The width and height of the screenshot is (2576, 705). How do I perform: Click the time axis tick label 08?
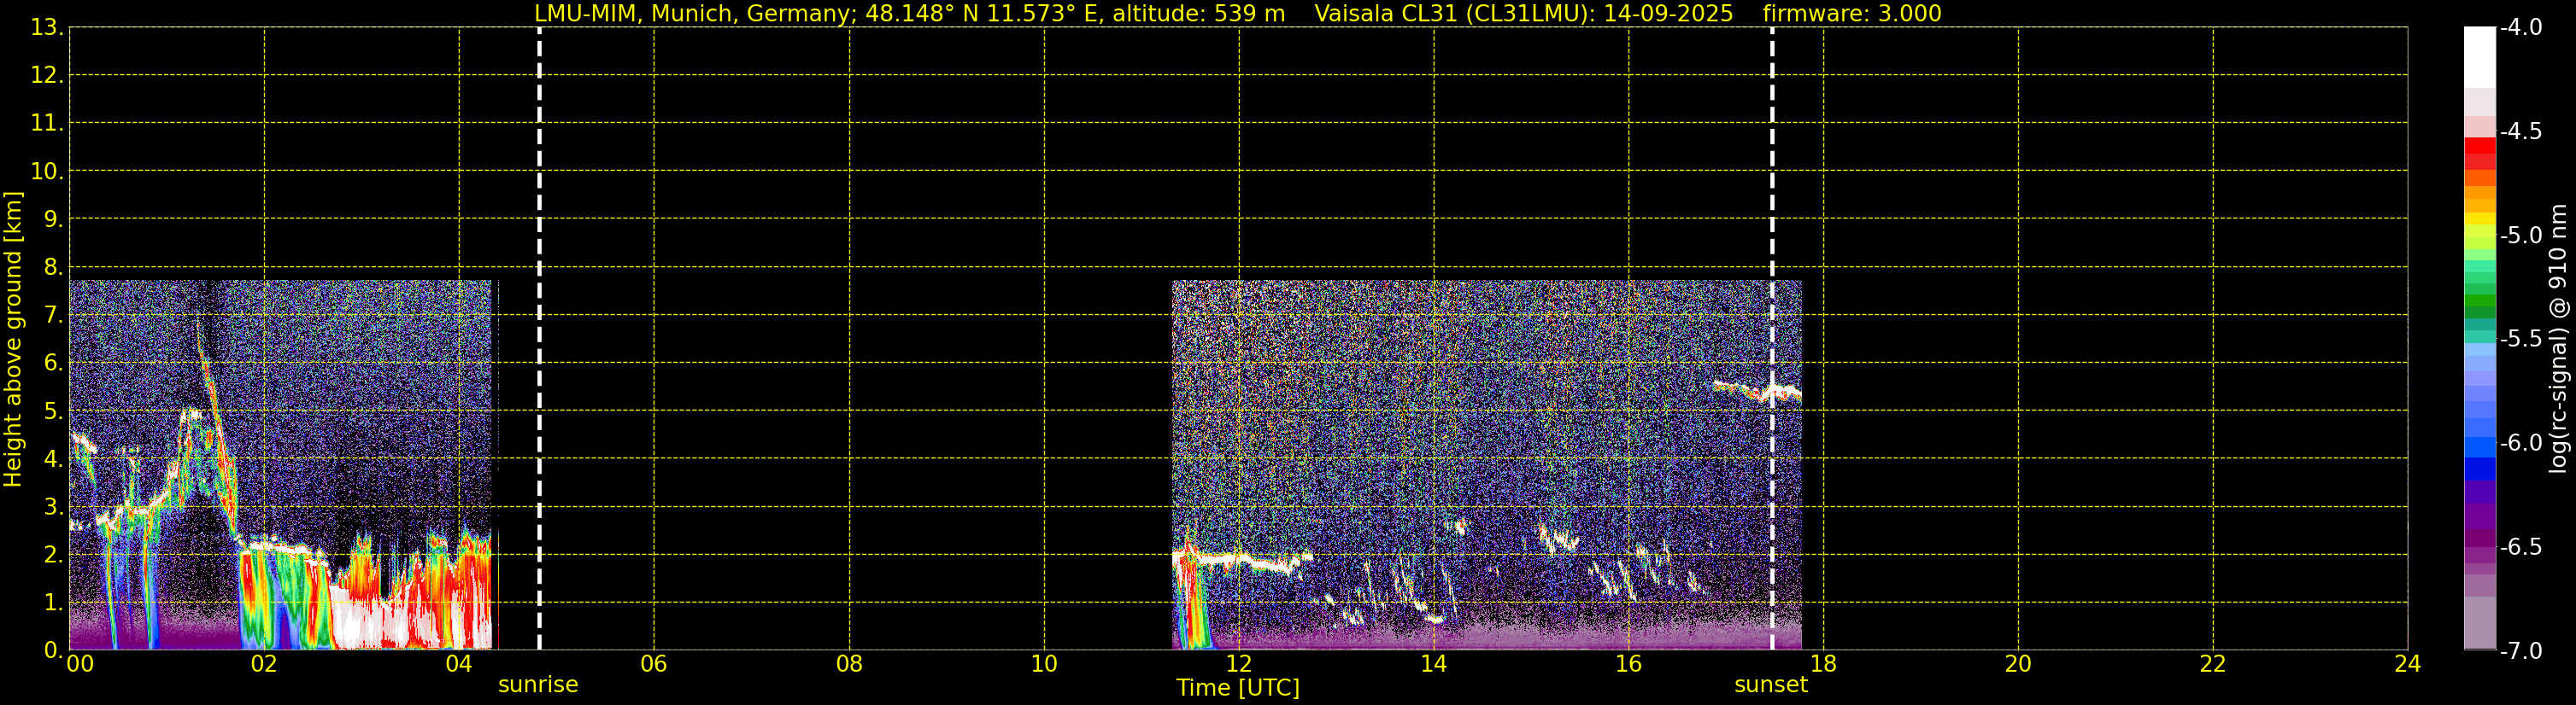coord(849,664)
